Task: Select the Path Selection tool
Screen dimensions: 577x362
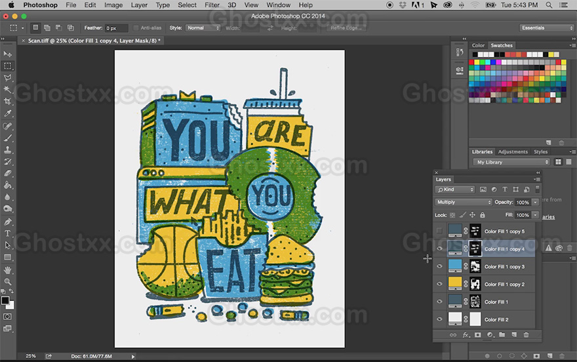Action: [x=7, y=245]
